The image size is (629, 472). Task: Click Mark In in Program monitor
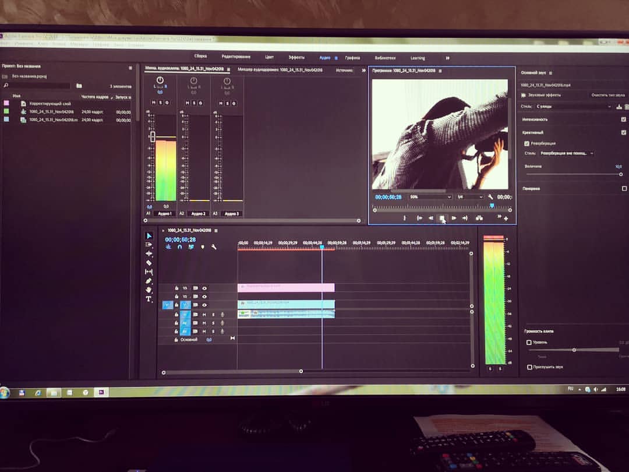[404, 218]
